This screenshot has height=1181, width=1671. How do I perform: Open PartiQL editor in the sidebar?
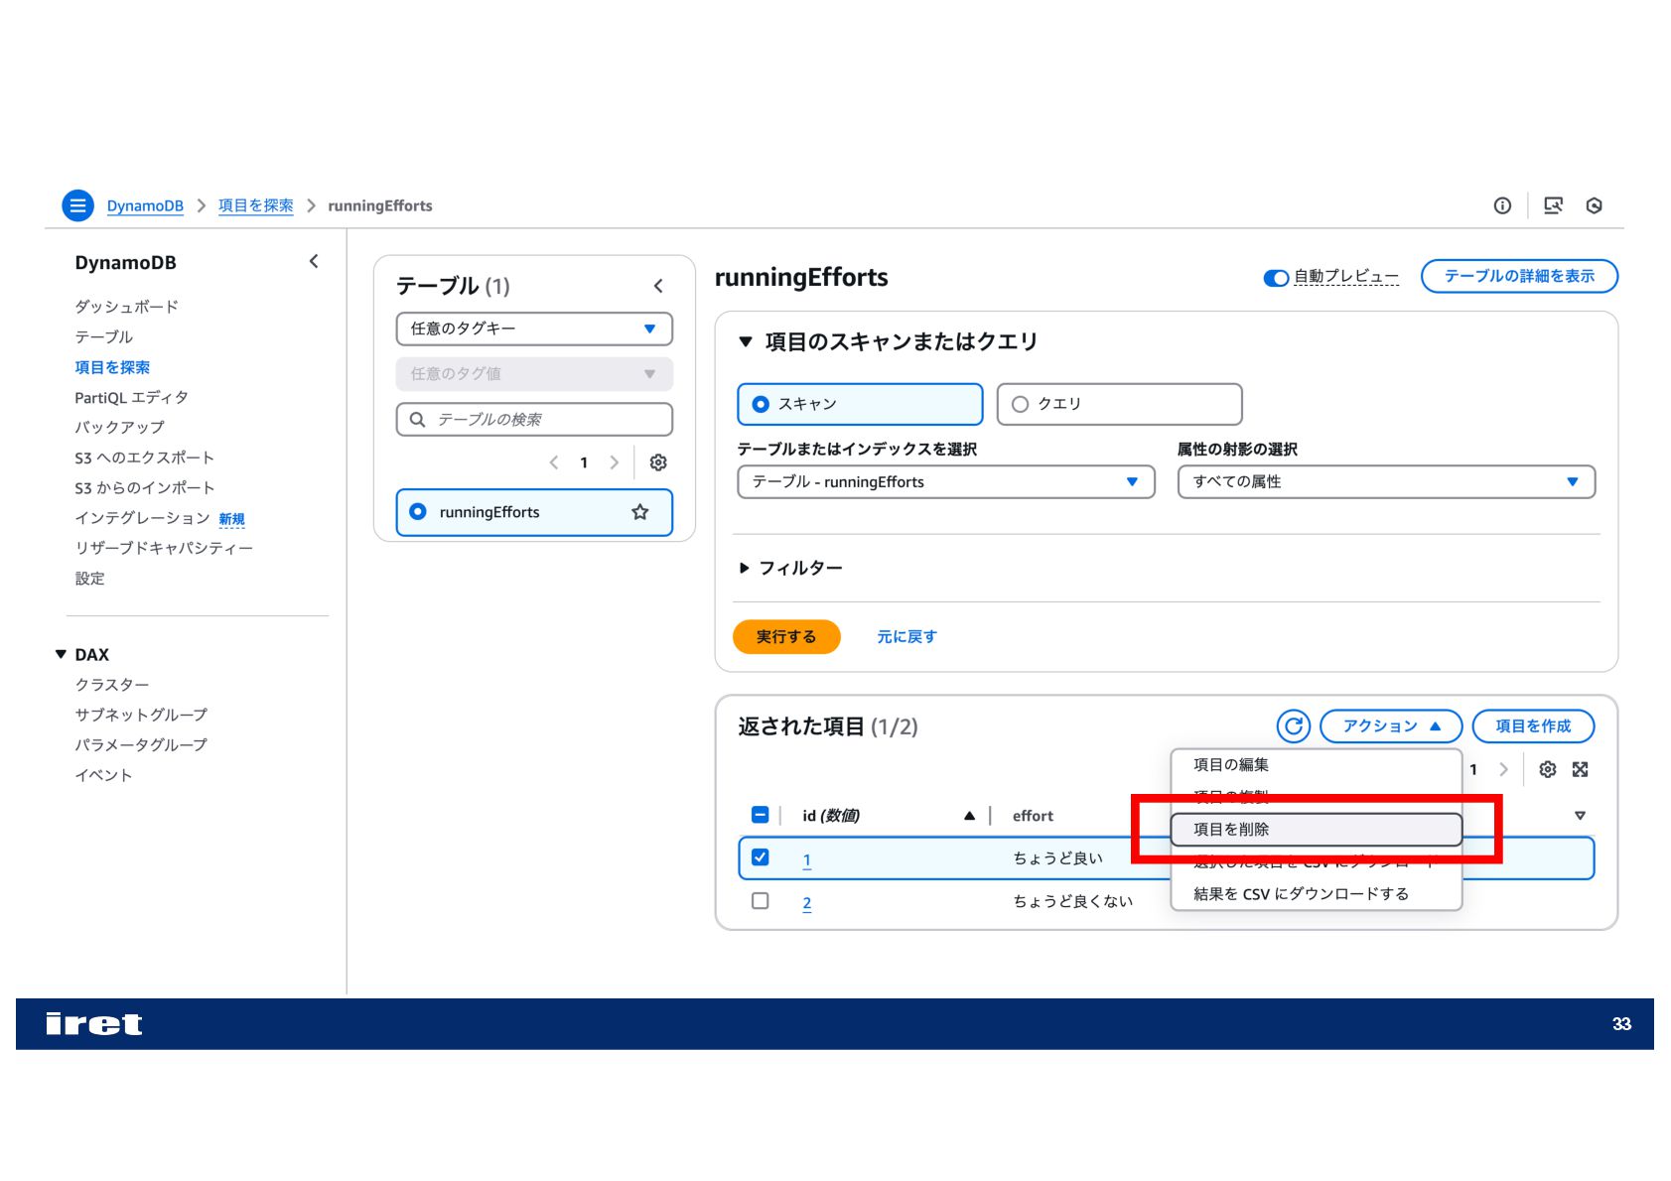132,398
